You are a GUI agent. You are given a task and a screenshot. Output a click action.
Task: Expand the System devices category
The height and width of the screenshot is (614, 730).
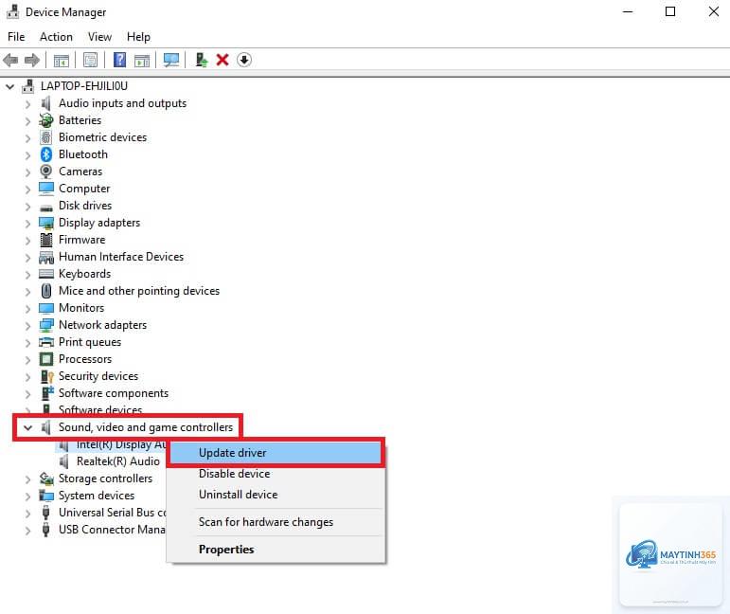tap(28, 497)
